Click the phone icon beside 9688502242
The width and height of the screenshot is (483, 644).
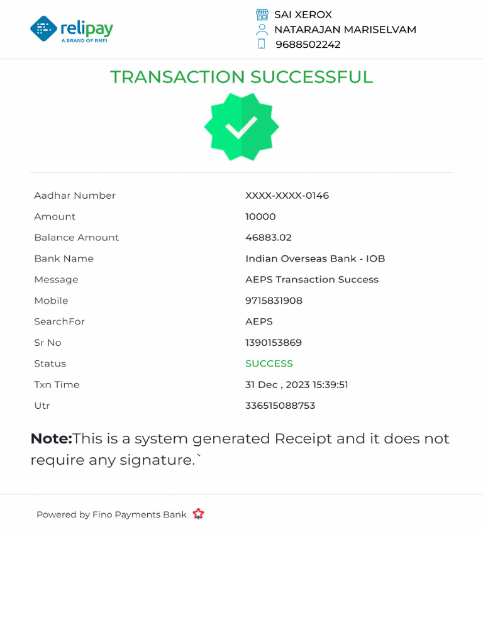pos(262,44)
